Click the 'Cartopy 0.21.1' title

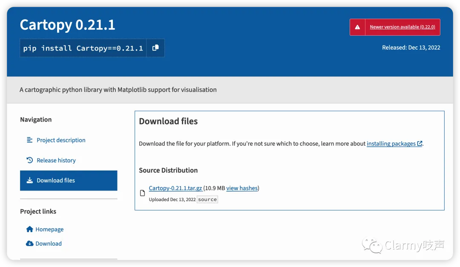[67, 25]
